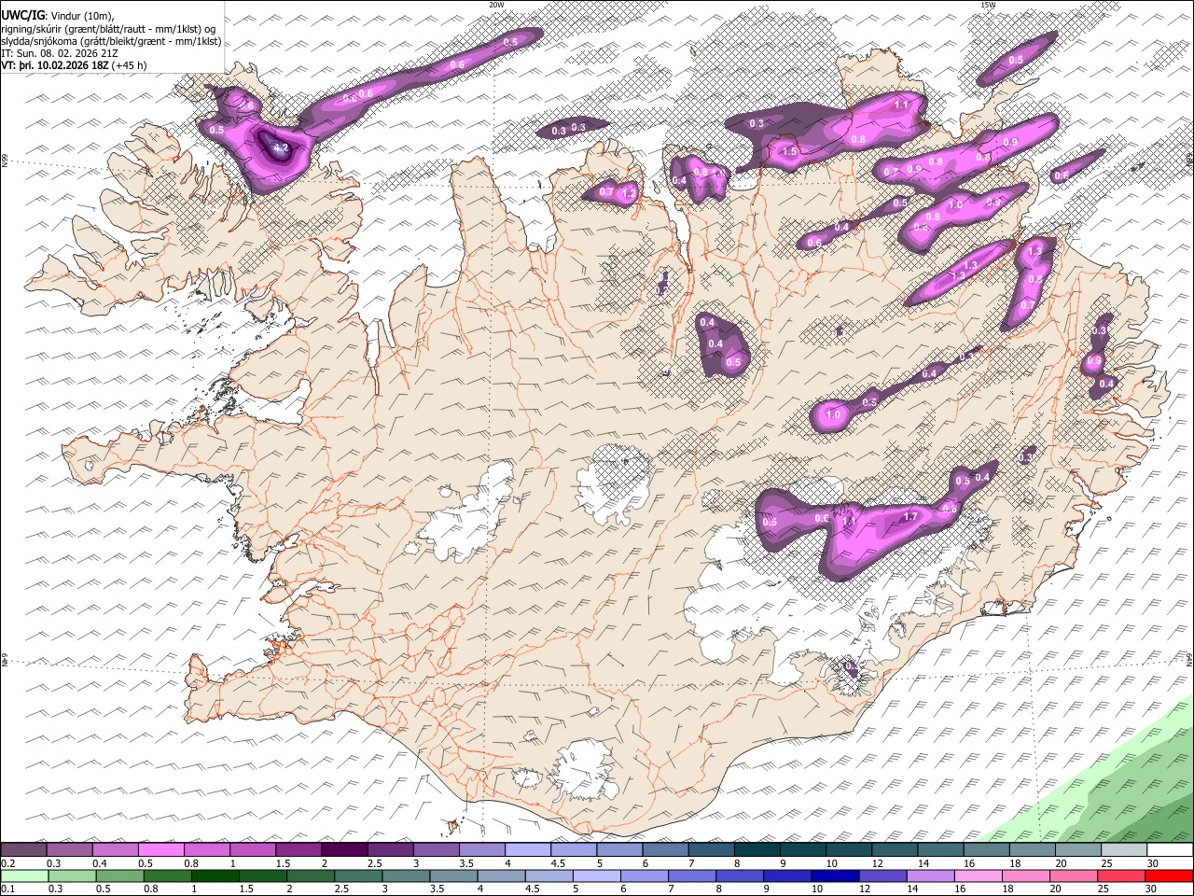Click the "1.1" value label in the northeast
The height and width of the screenshot is (896, 1194).
901,105
